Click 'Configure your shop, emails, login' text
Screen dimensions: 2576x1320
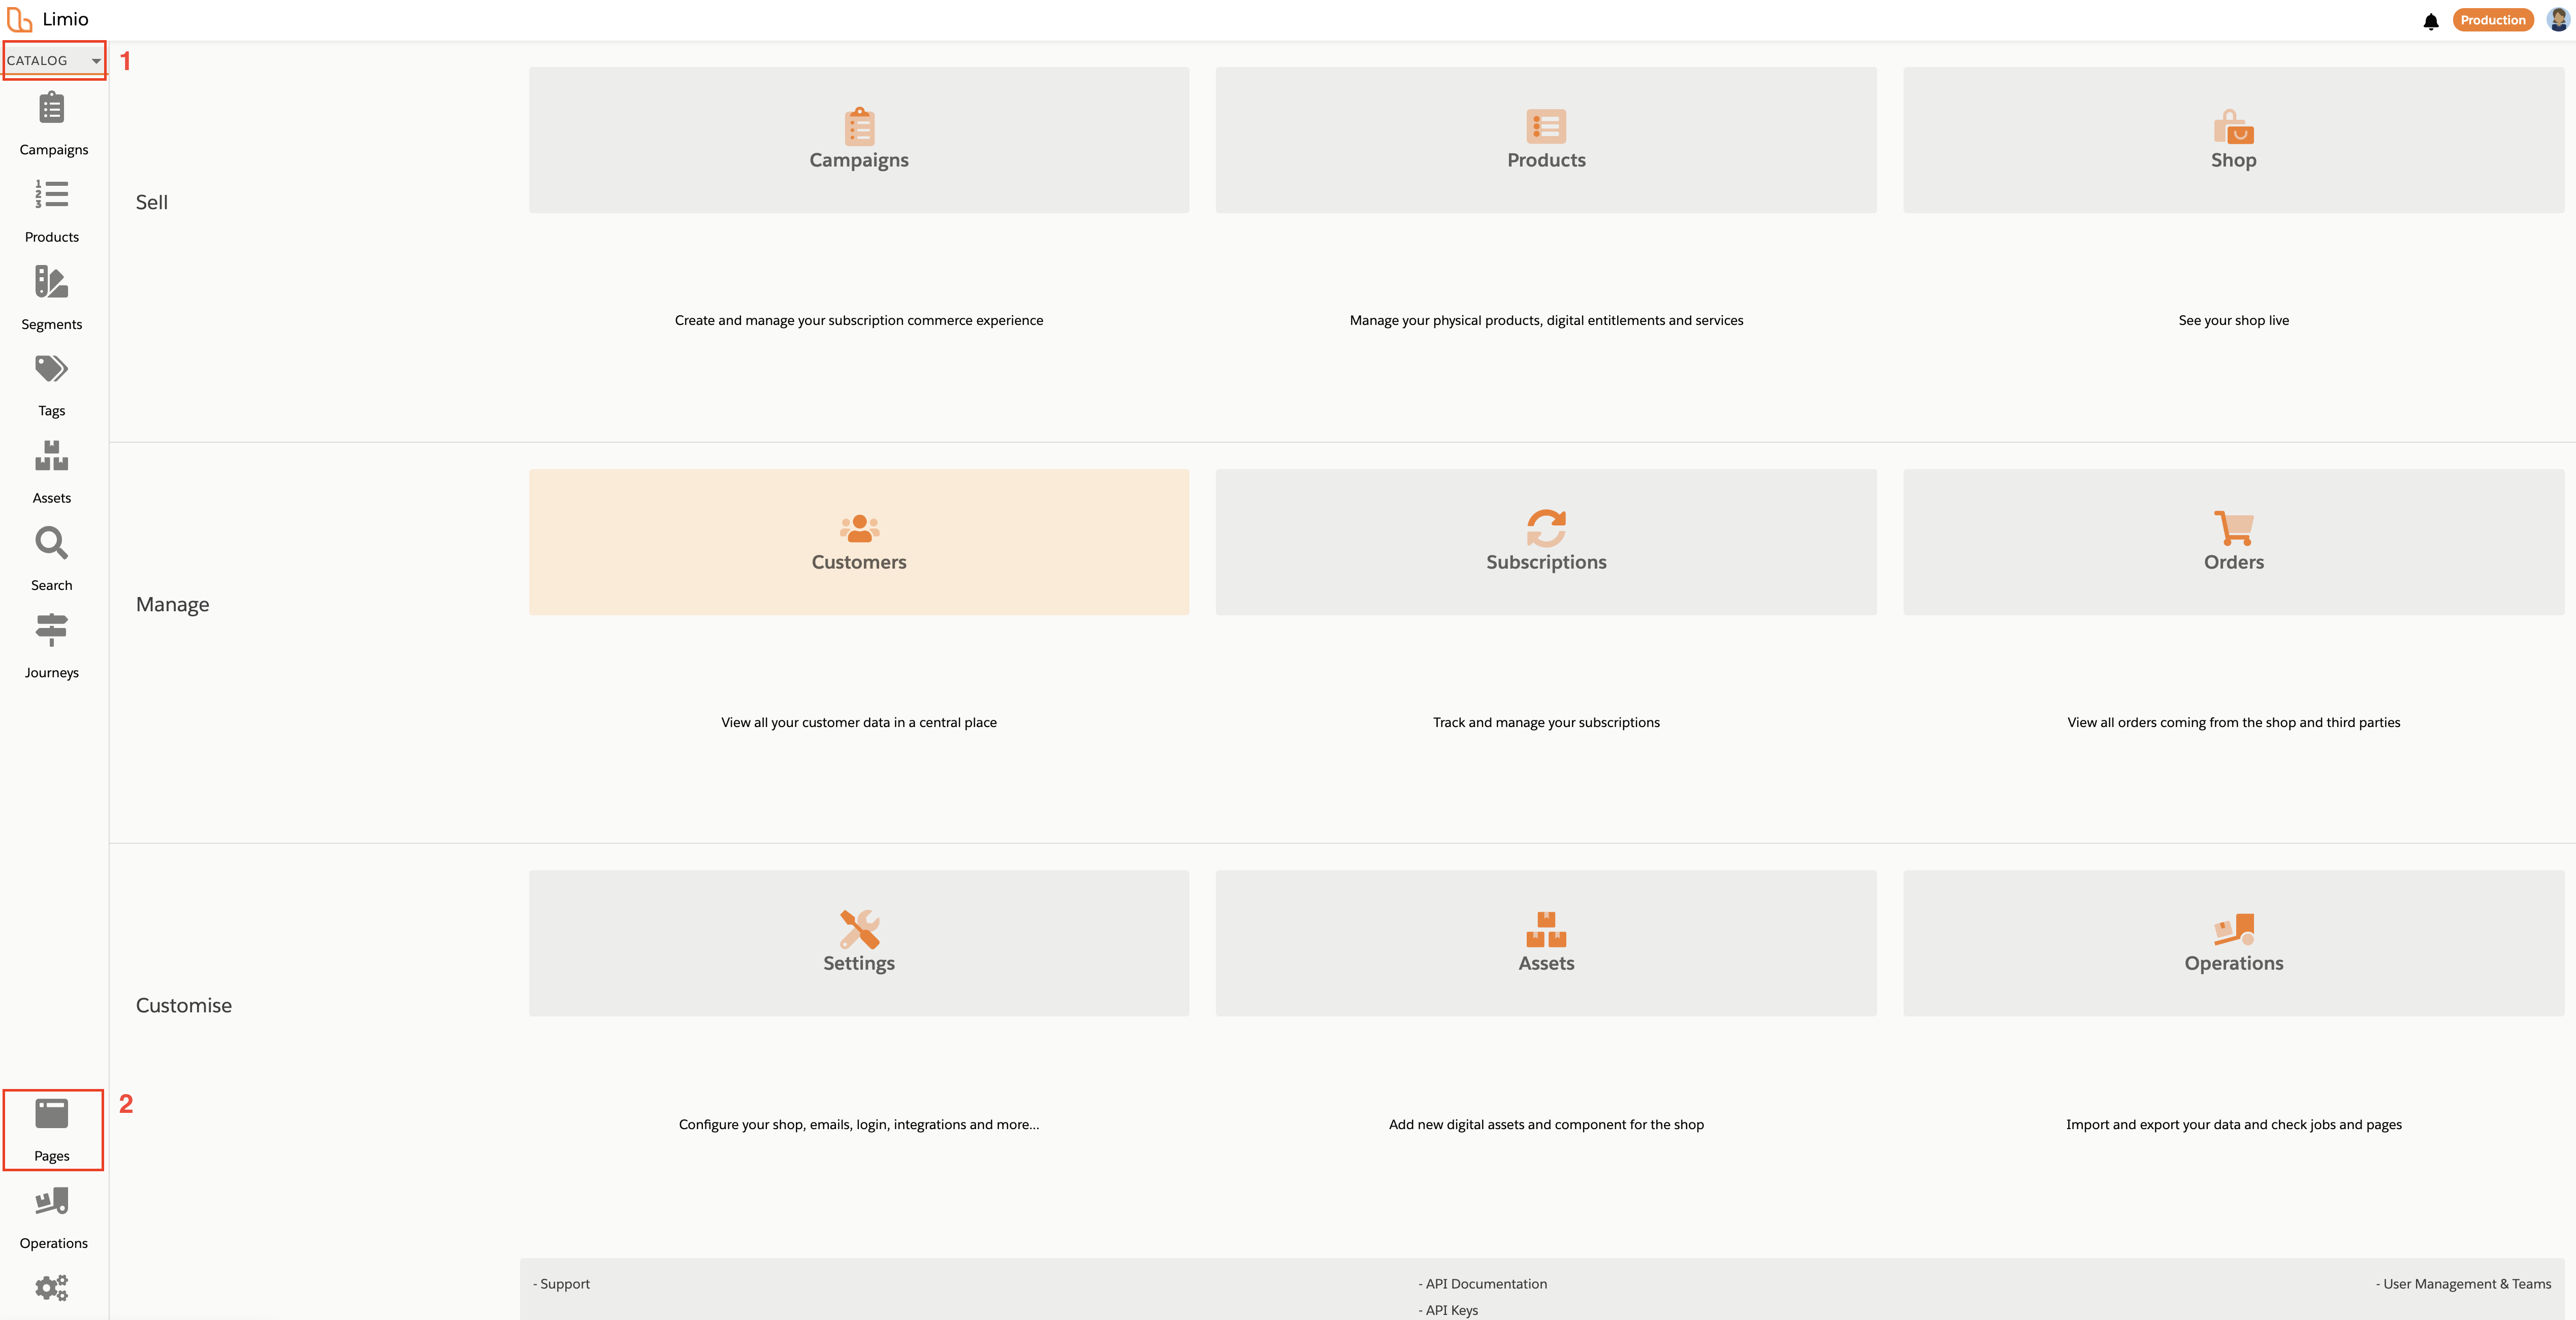click(859, 1124)
